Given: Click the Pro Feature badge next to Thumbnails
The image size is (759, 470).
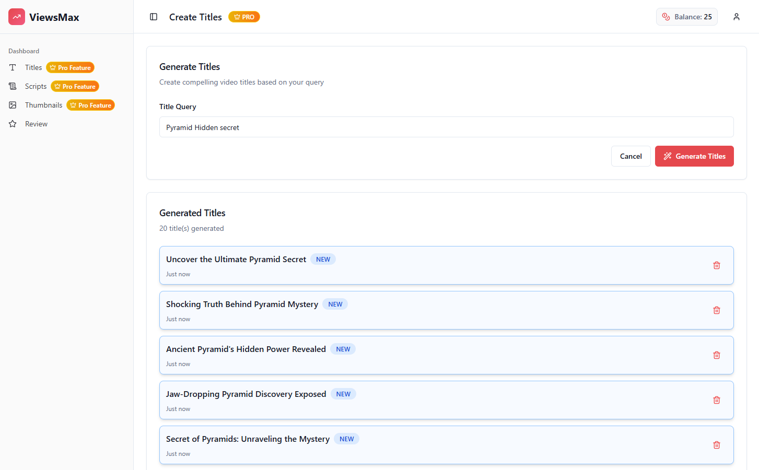Looking at the screenshot, I should pos(90,105).
